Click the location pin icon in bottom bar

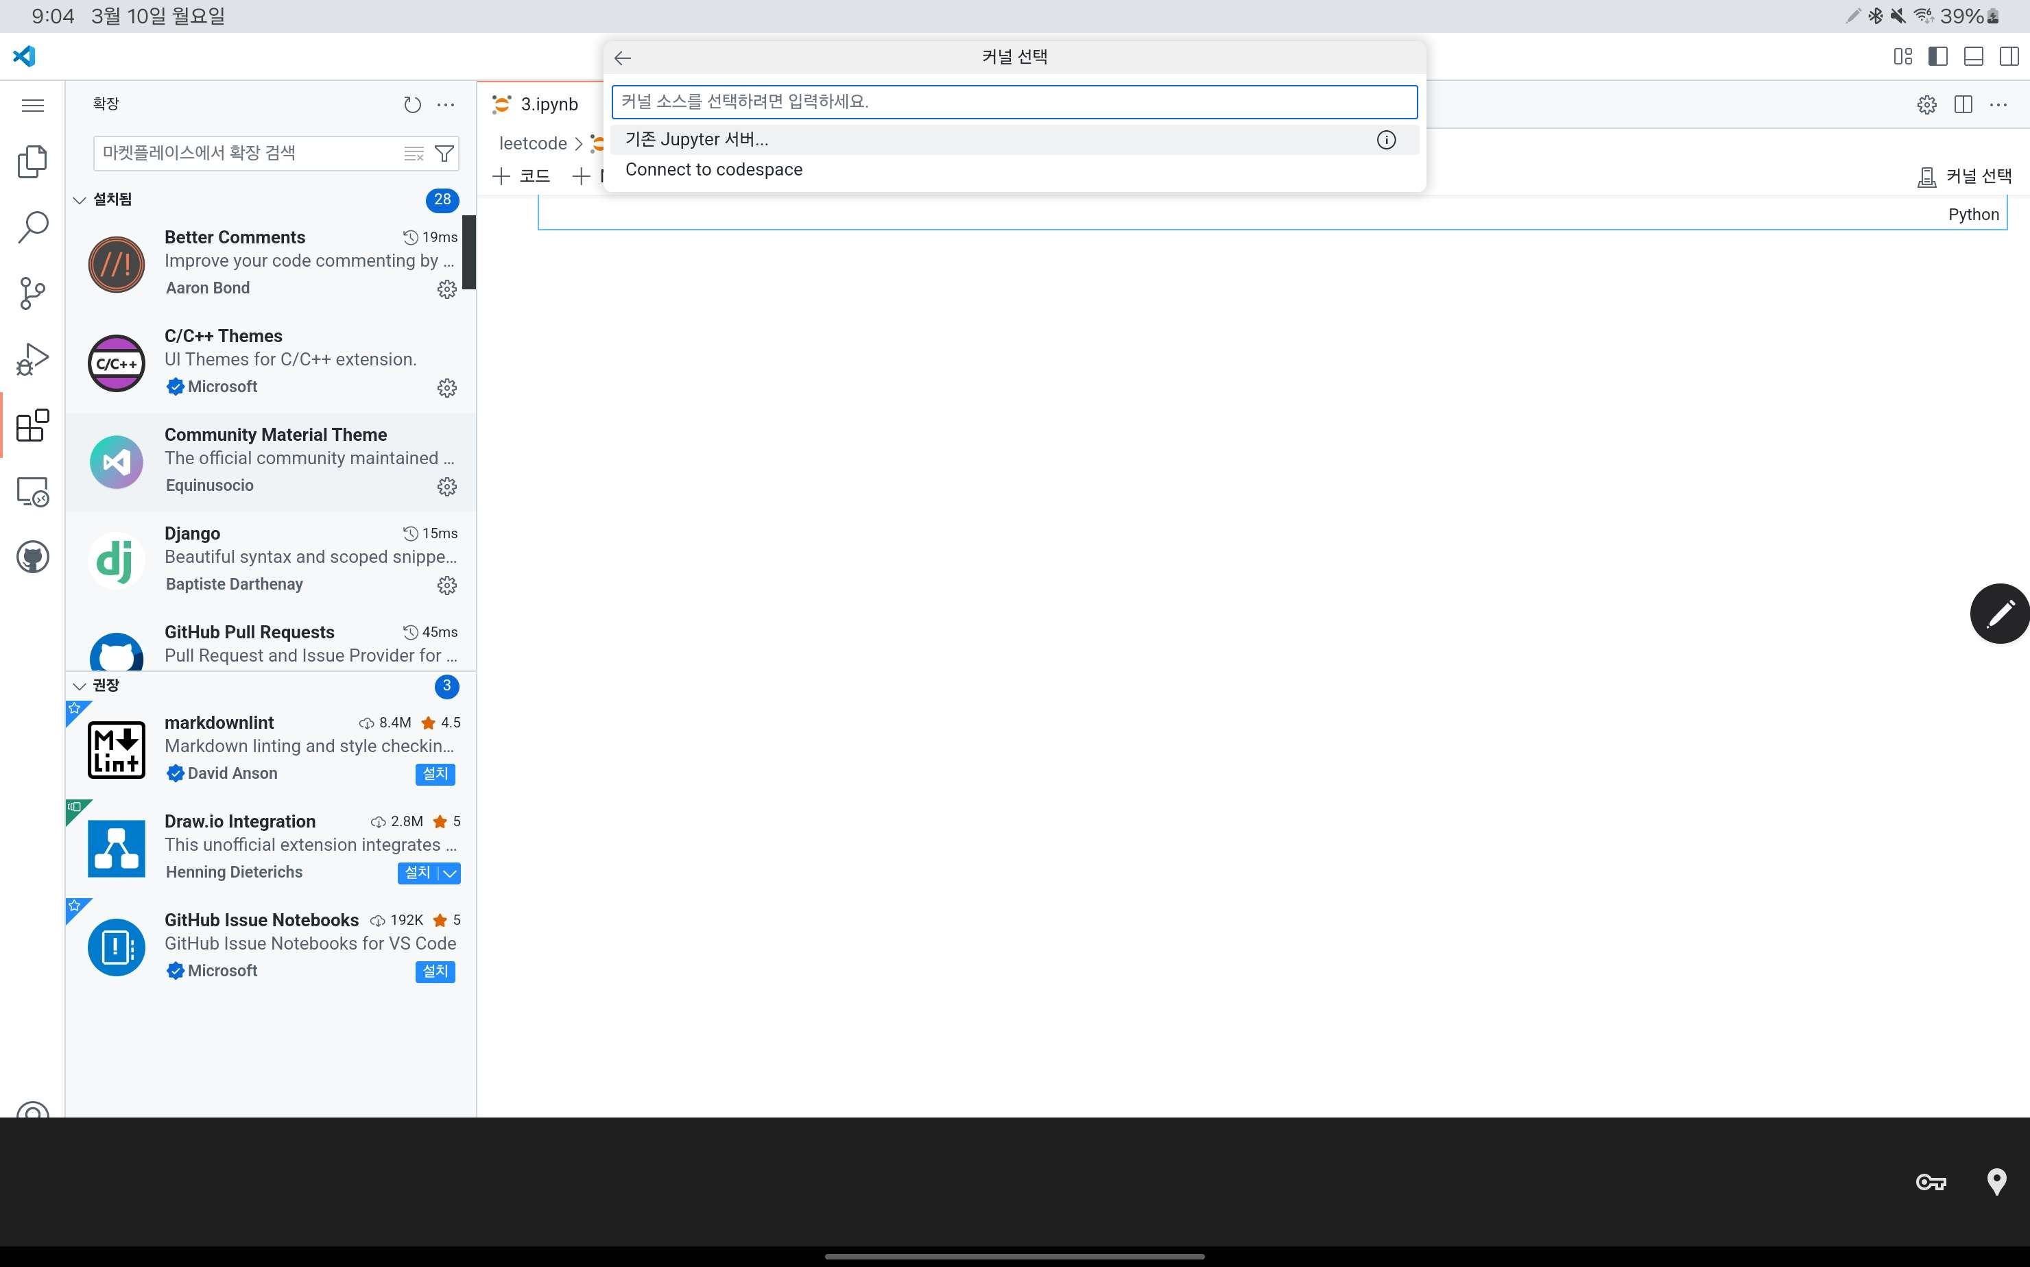tap(1996, 1181)
